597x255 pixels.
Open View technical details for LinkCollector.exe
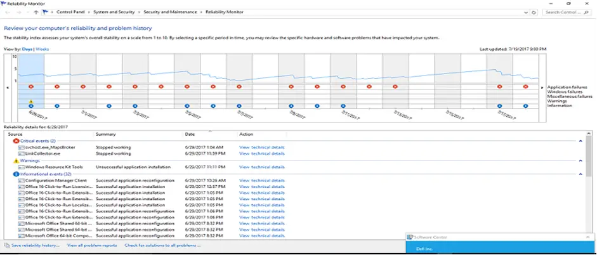click(x=261, y=154)
